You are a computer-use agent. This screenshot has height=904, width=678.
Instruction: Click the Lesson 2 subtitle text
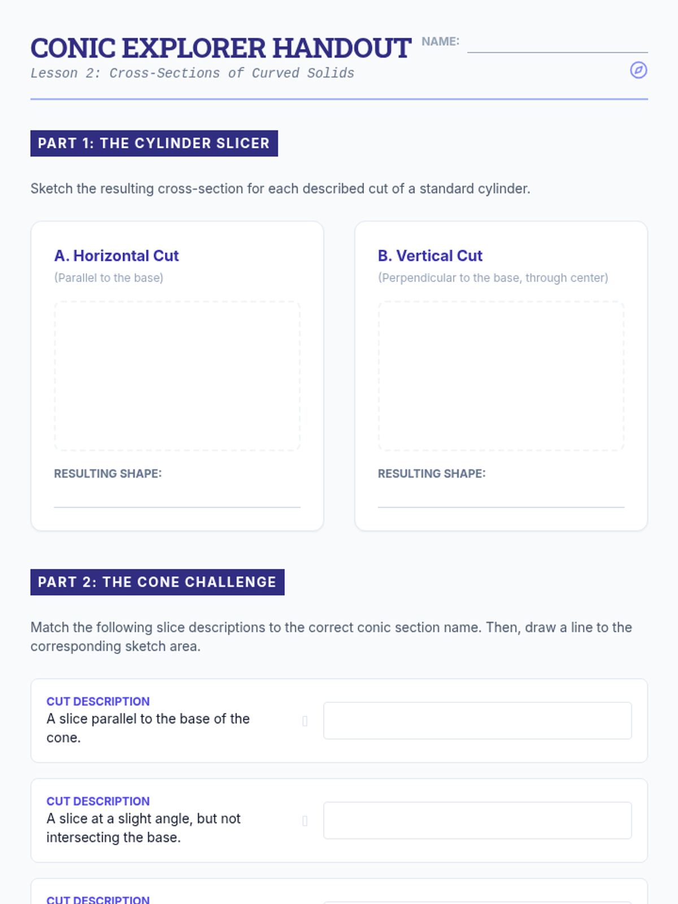pos(192,73)
